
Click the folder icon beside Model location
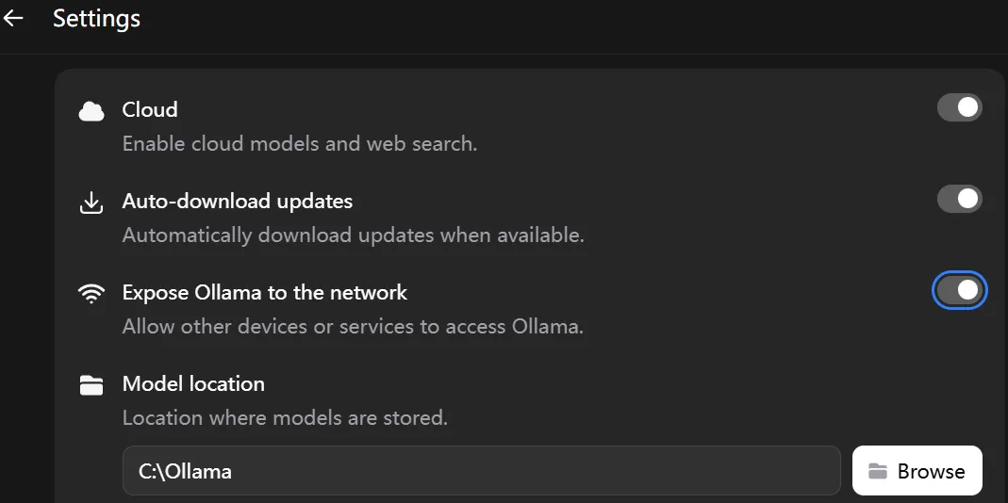tap(91, 384)
